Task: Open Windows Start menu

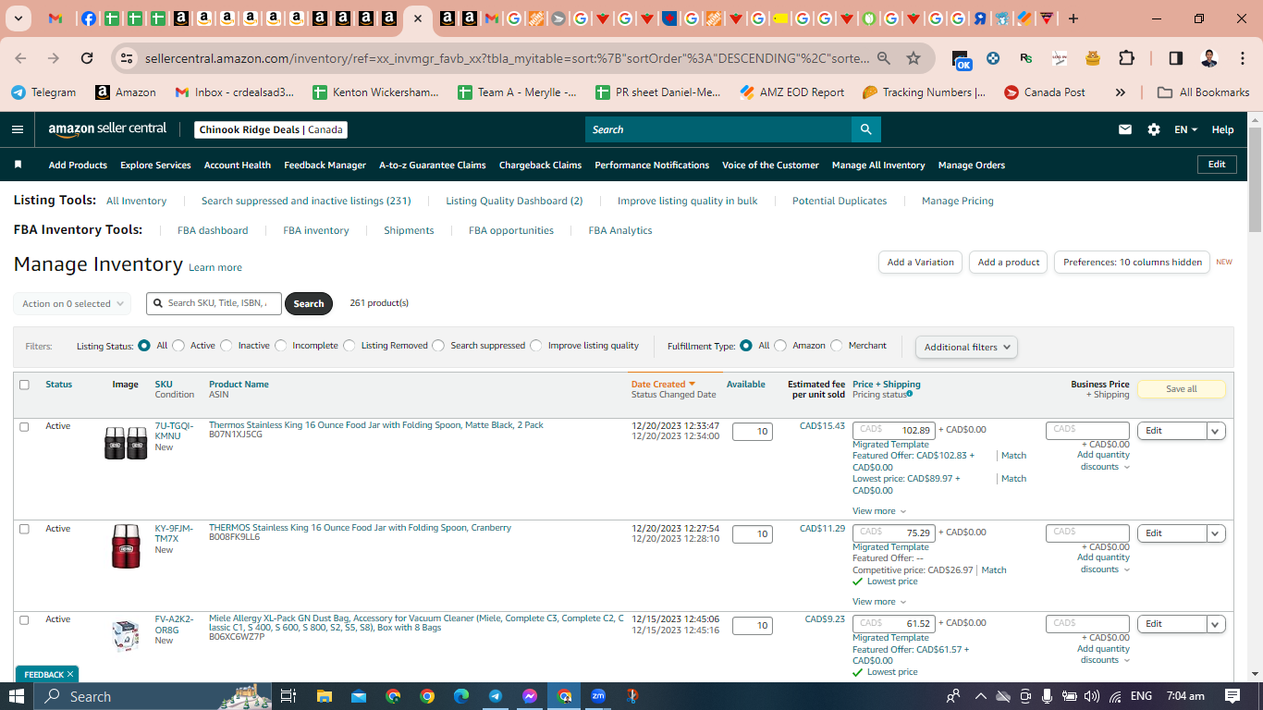Action: 18,696
